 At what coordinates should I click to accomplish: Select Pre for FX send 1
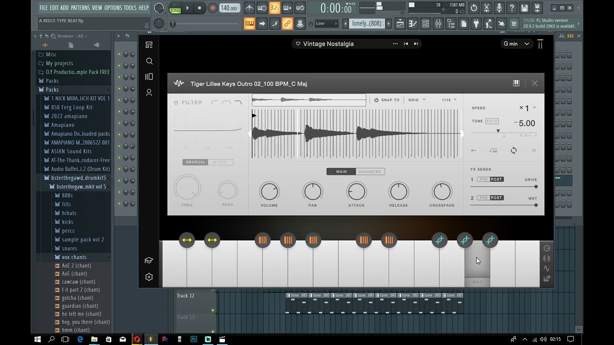[483, 179]
